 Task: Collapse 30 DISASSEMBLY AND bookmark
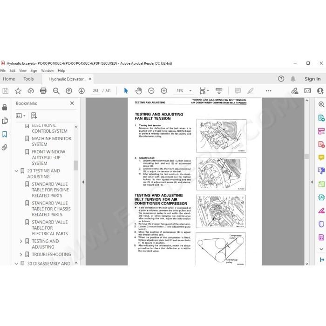(x=16, y=264)
